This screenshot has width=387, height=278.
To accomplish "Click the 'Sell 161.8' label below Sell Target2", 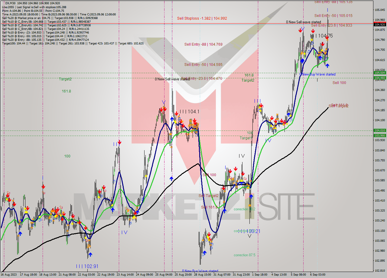I will pos(209,207).
